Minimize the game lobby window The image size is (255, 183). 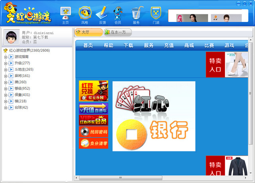[x=239, y=4]
